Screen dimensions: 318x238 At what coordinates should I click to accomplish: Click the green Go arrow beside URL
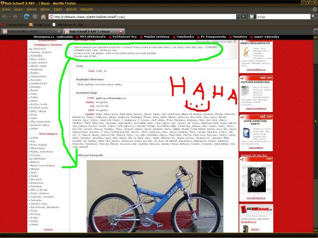coord(244,16)
